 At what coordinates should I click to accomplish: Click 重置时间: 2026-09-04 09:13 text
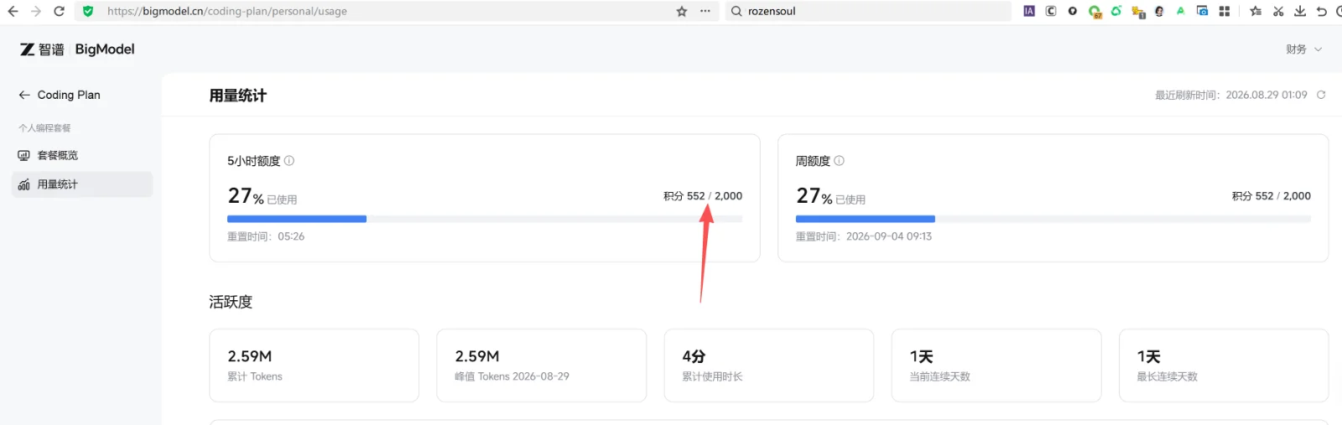(x=864, y=236)
